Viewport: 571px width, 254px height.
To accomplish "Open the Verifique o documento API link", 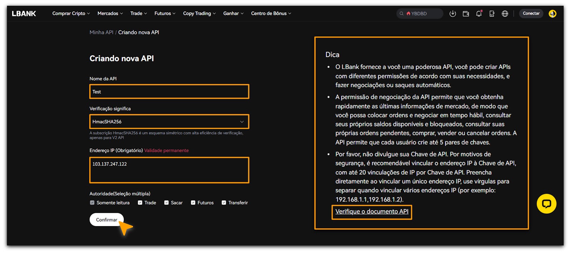I will coord(372,211).
